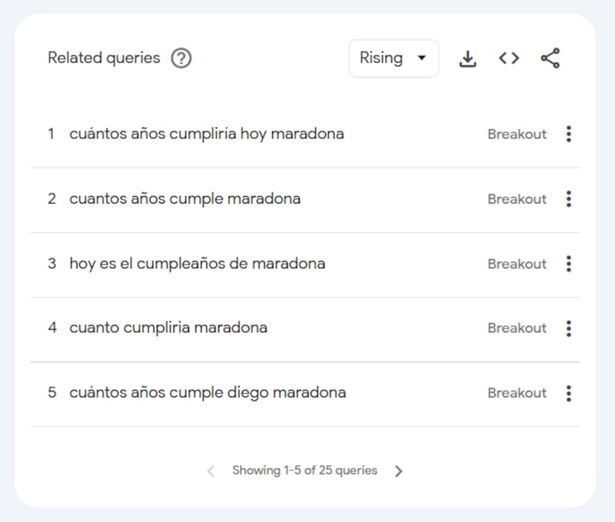
Task: Click Breakout label in row 5
Action: (x=517, y=393)
